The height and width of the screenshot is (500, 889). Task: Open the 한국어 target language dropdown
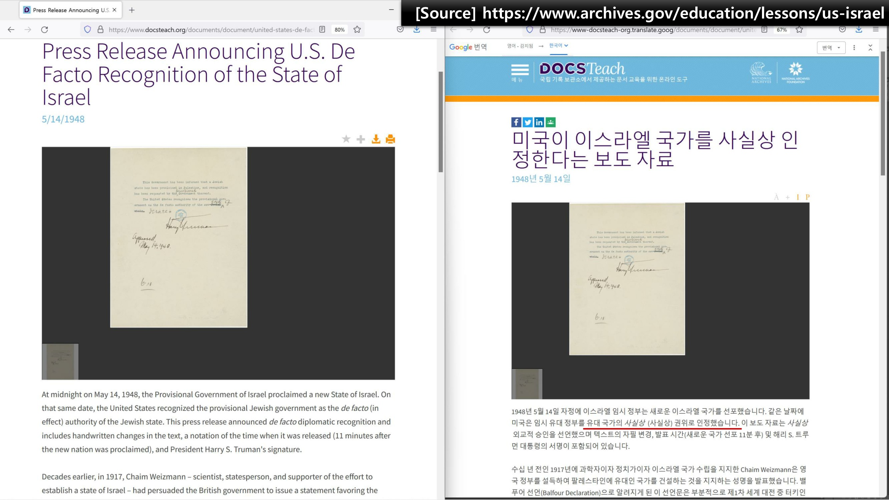(x=558, y=46)
